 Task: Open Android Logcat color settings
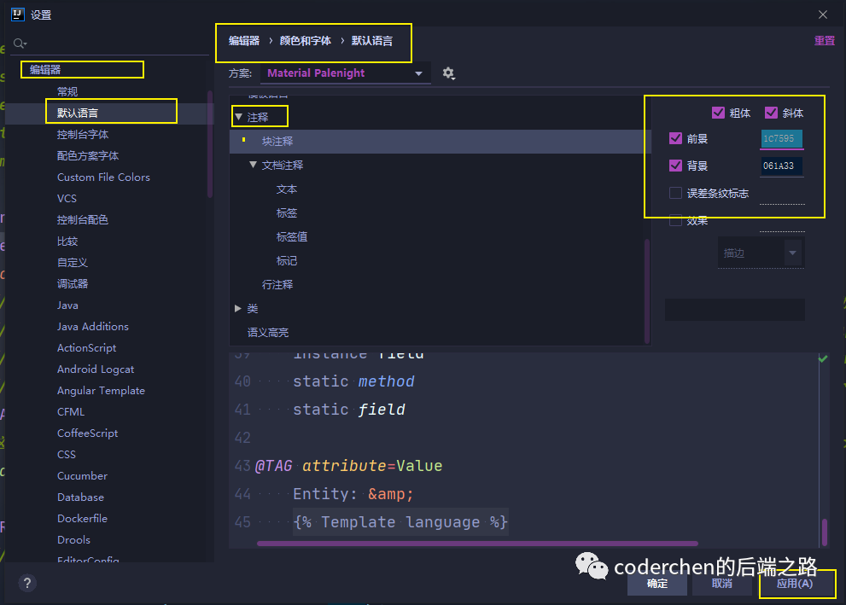pyautogui.click(x=96, y=369)
